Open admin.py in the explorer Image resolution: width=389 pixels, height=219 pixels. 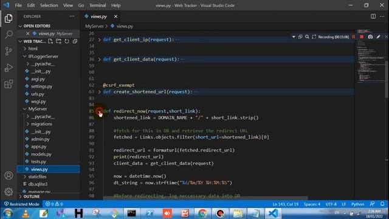(x=40, y=139)
